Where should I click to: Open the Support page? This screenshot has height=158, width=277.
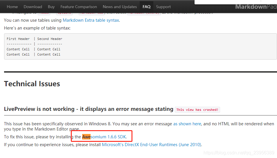163,7
